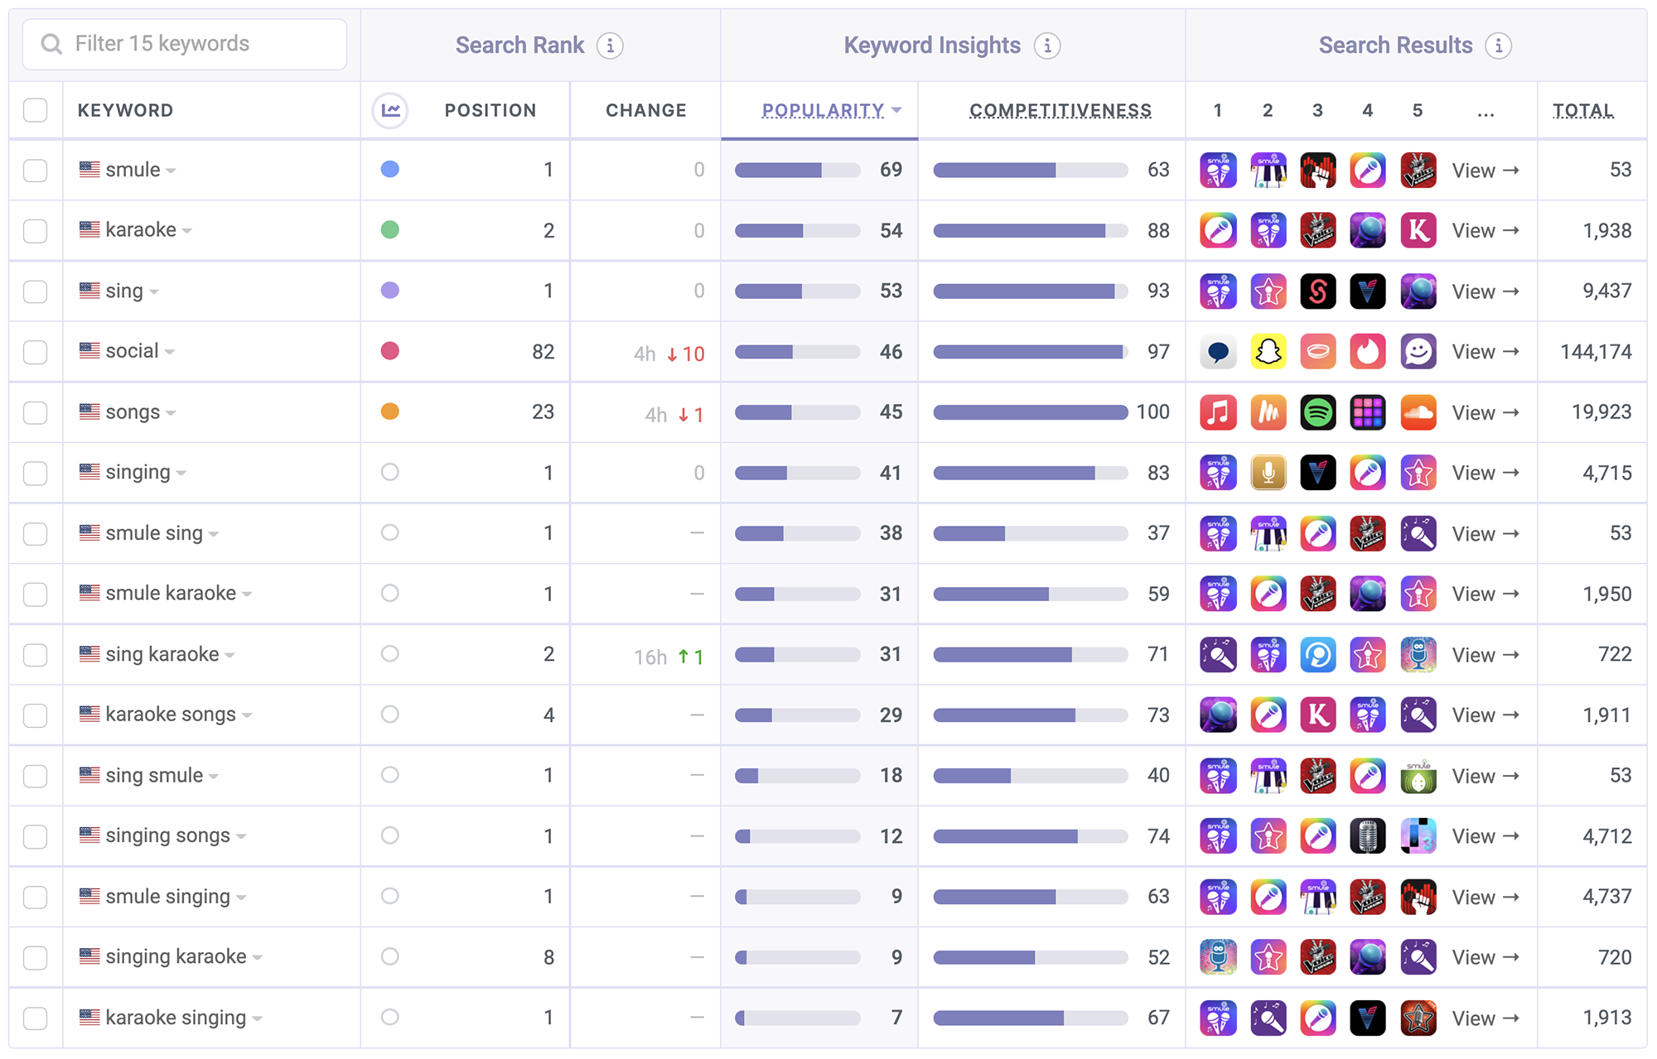The width and height of the screenshot is (1657, 1059).
Task: Click blue chart color dot for smule
Action: pyautogui.click(x=390, y=169)
